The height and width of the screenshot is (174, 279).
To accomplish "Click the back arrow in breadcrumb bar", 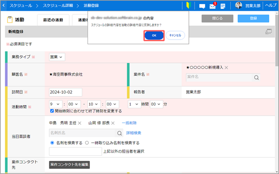I will pos(4,6).
